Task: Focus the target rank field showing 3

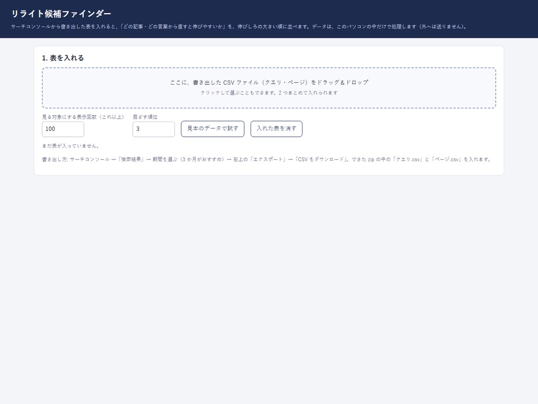Action: coord(154,129)
